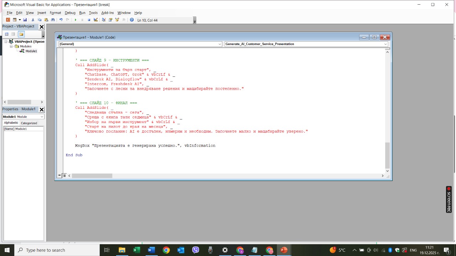Run the macro with the green play button
The height and width of the screenshot is (256, 456).
[76, 20]
